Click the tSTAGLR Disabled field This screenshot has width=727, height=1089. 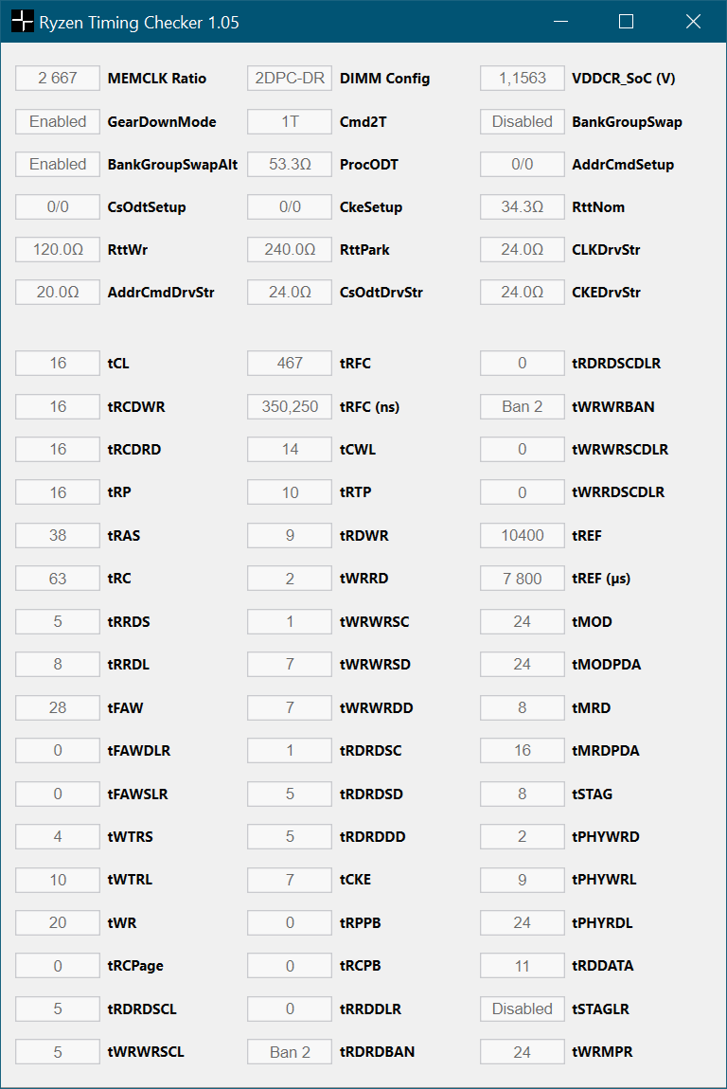coord(523,1009)
